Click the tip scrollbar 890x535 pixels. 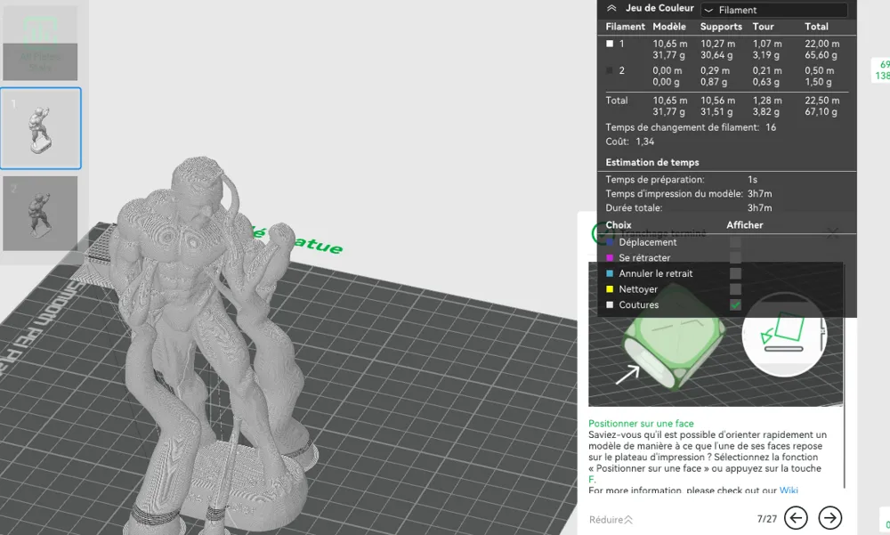[x=845, y=375]
